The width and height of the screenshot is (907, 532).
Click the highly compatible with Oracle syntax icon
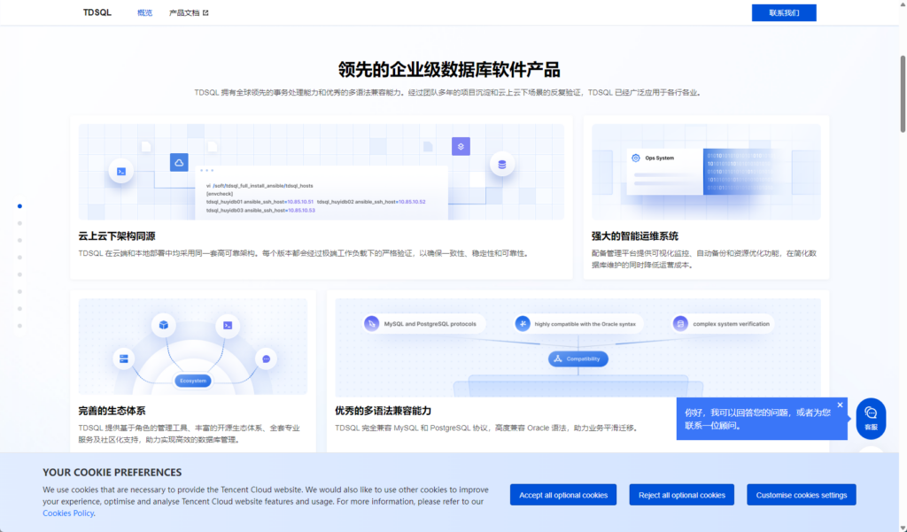pos(523,324)
